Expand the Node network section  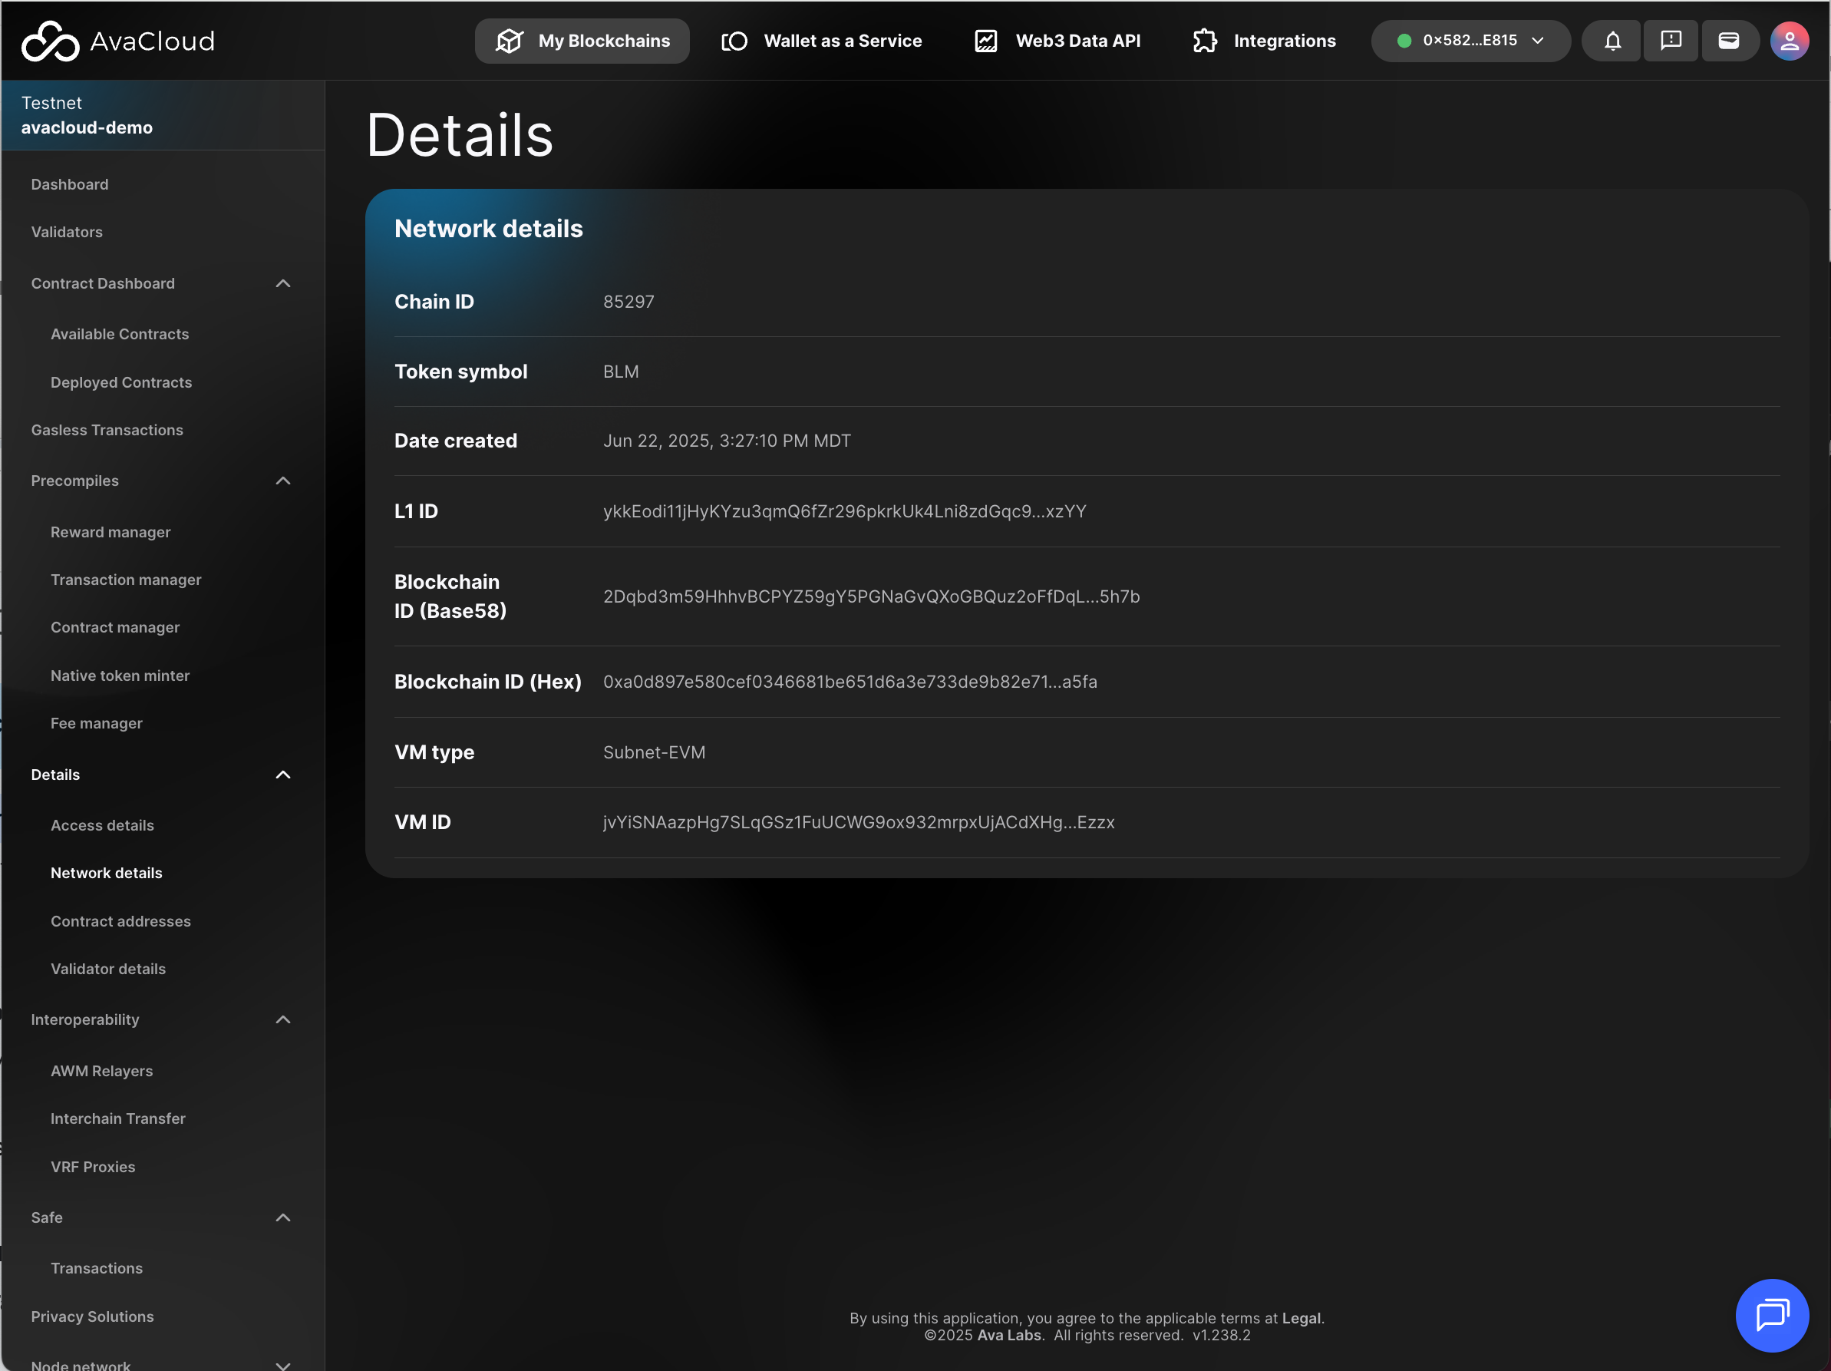pyautogui.click(x=283, y=1363)
